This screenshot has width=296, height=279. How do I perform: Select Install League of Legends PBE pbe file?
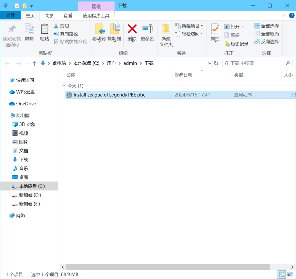coord(180,95)
